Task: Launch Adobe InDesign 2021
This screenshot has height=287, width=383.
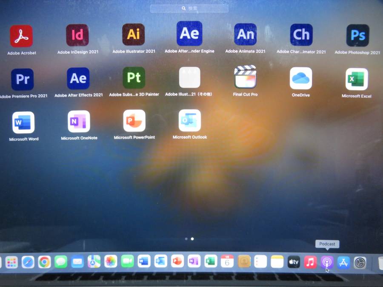Action: tap(77, 35)
